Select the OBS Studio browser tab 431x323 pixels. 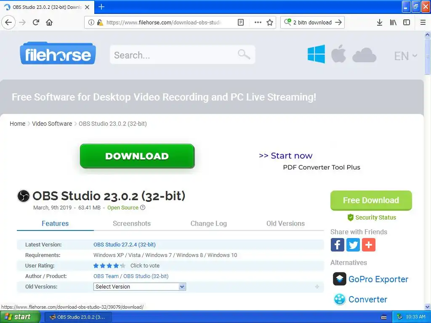47,7
